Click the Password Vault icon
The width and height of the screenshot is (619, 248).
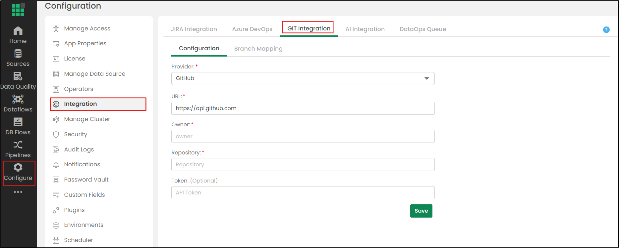(56, 180)
